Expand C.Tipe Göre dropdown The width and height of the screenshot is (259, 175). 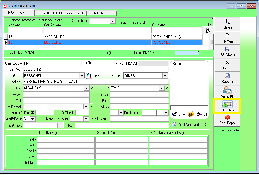point(112,21)
